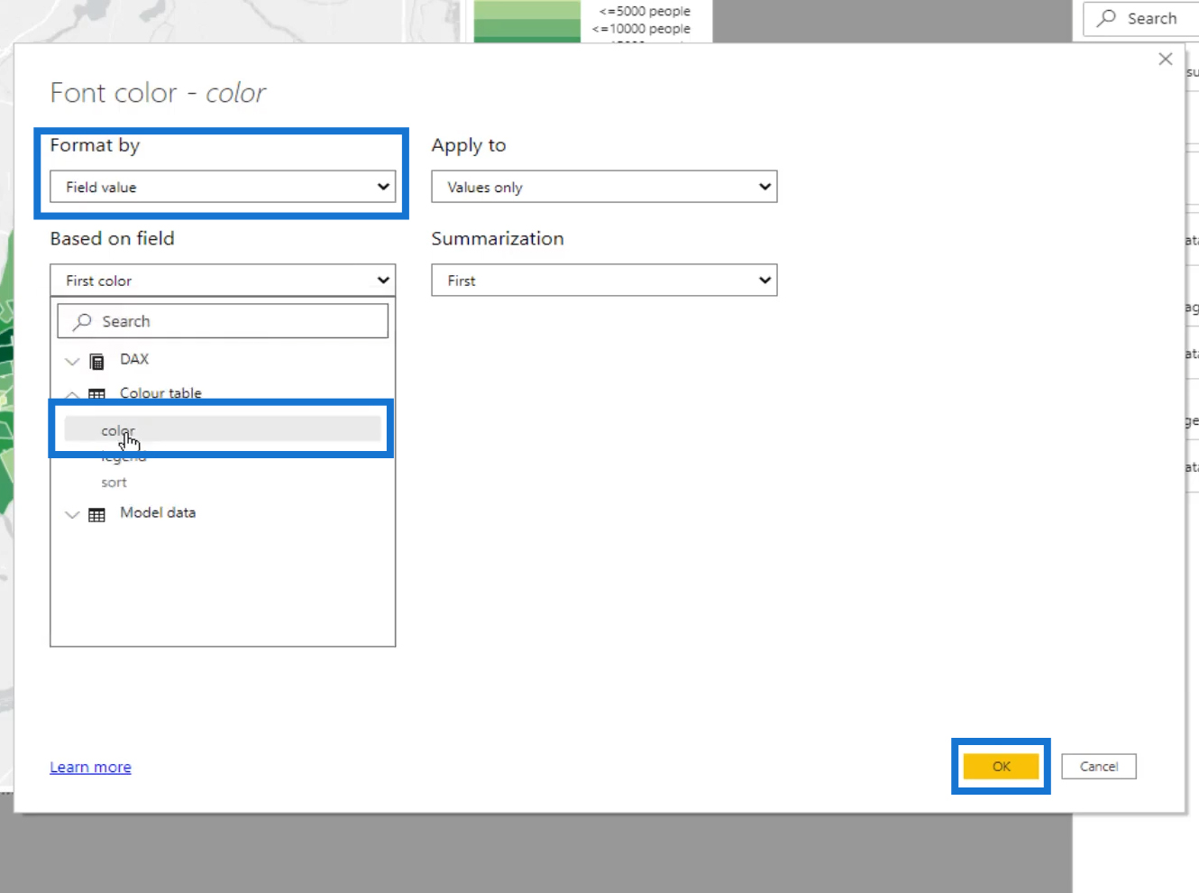The image size is (1199, 893).
Task: Open the Apply to dropdown
Action: tap(604, 187)
